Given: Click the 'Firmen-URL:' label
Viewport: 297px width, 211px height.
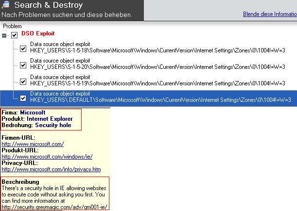Looking at the screenshot, I should click(x=18, y=138).
